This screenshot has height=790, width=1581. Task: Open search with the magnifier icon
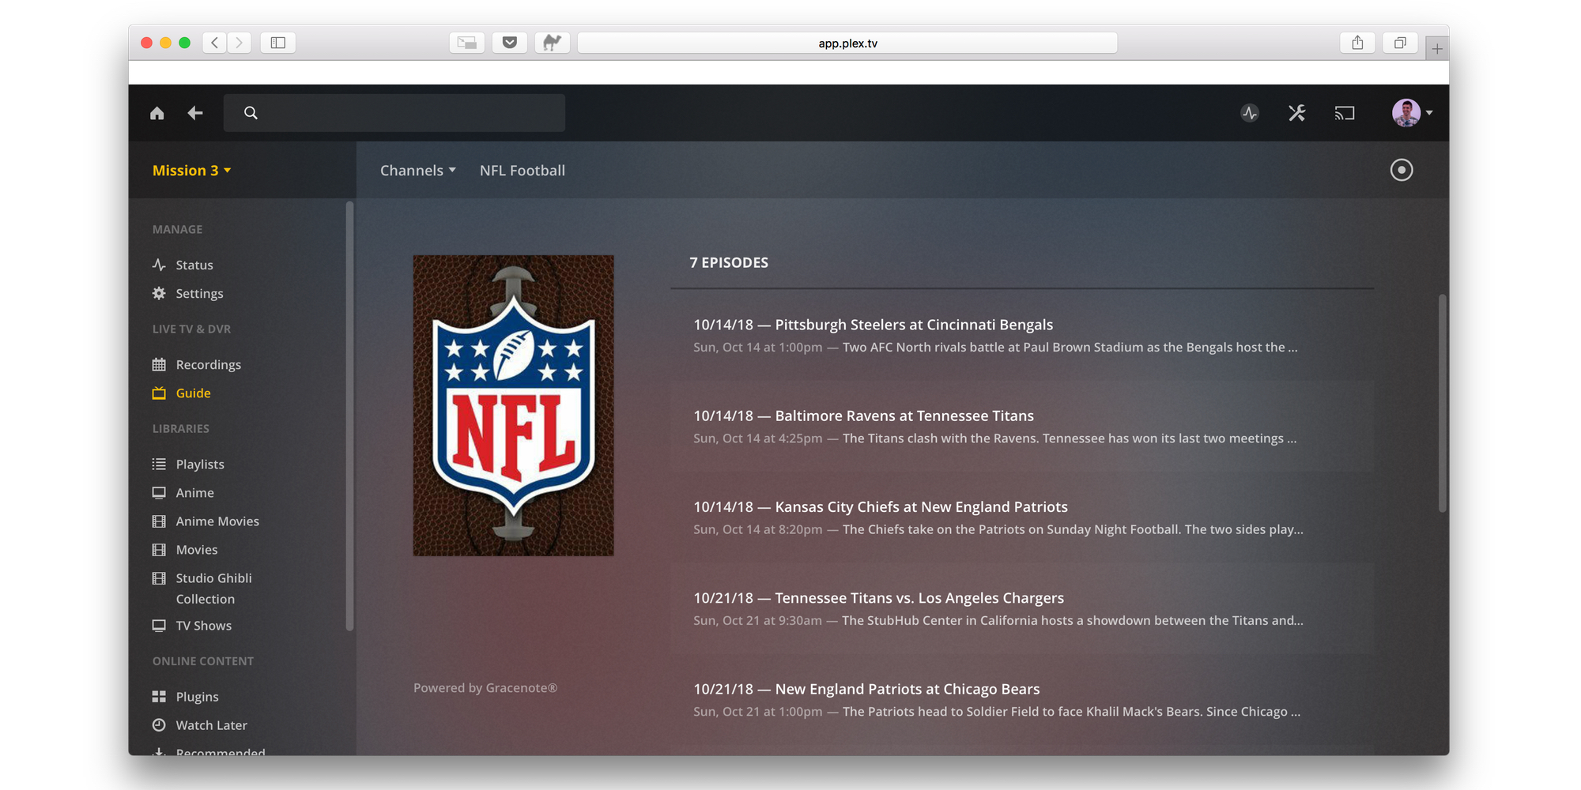tap(251, 113)
